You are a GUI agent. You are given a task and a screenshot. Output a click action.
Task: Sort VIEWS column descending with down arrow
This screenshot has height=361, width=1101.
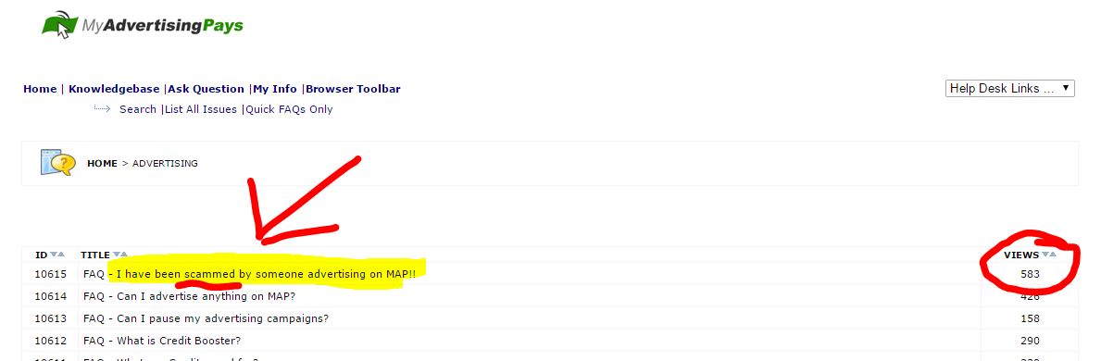point(1045,255)
